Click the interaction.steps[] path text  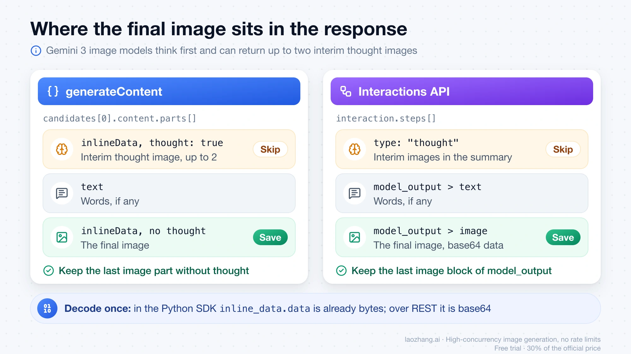386,118
